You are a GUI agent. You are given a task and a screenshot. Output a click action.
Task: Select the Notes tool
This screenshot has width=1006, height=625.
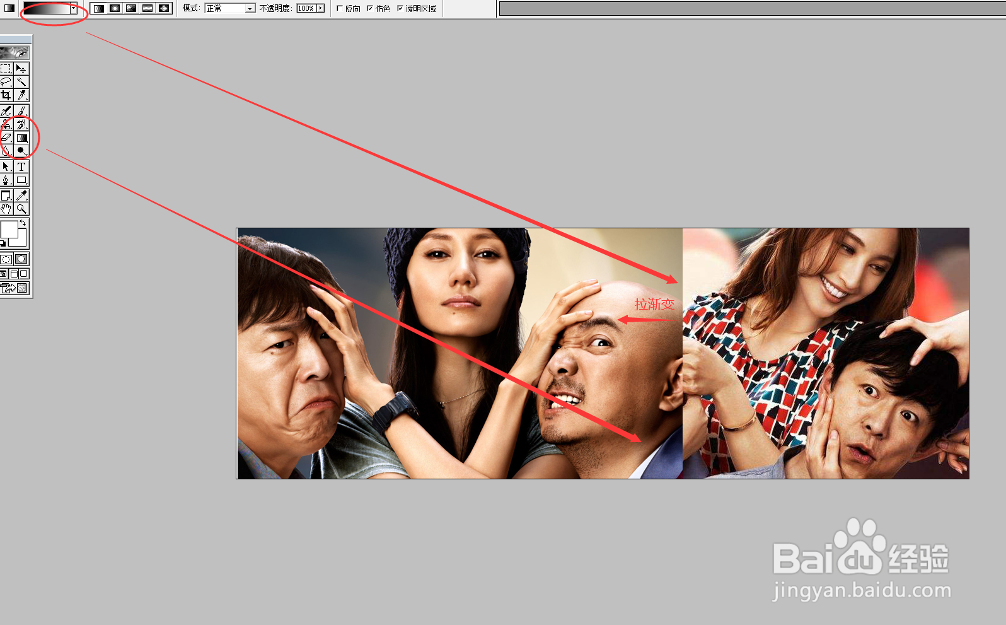(x=6, y=196)
